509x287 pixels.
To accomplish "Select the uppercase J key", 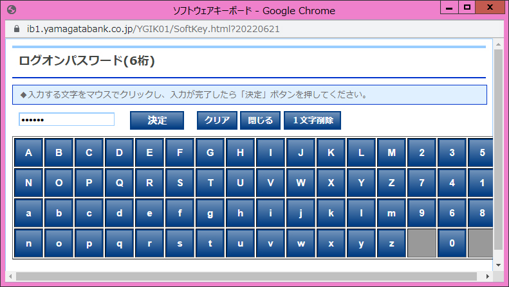I will [x=301, y=153].
